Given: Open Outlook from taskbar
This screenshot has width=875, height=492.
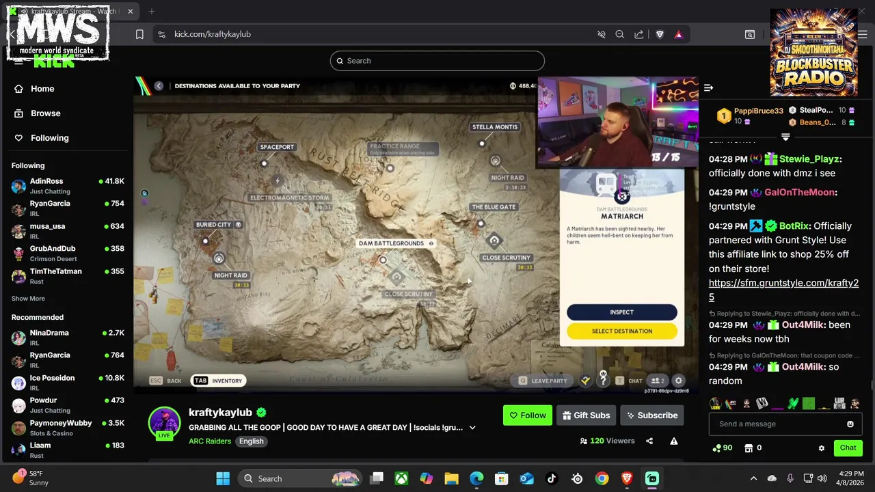Looking at the screenshot, I should click(x=526, y=478).
